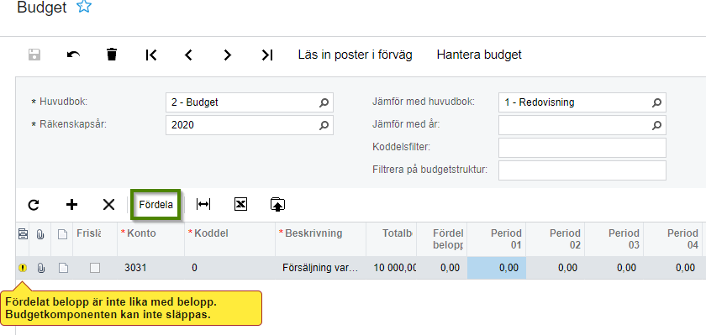
Task: Click the favorite star next to Budget
Action: pyautogui.click(x=84, y=7)
